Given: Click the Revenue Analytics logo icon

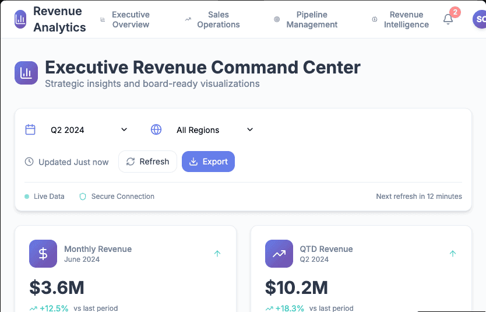Looking at the screenshot, I should point(20,19).
